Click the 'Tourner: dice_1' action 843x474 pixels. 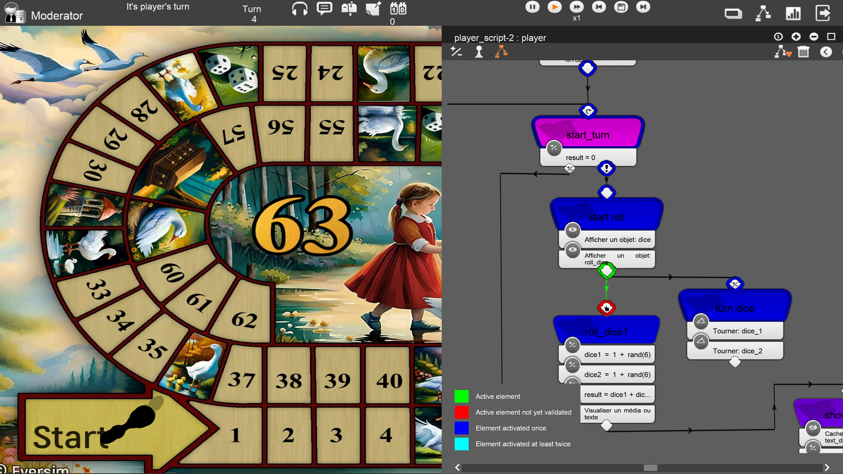pyautogui.click(x=735, y=331)
